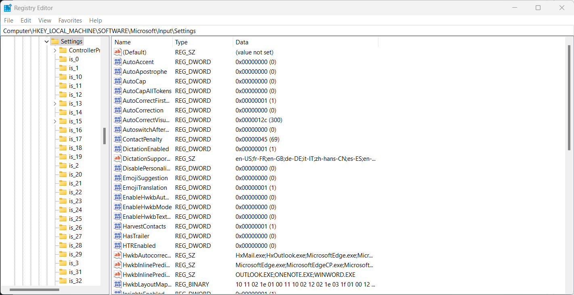Collapse the Settings key
This screenshot has width=574, height=295.
point(47,42)
